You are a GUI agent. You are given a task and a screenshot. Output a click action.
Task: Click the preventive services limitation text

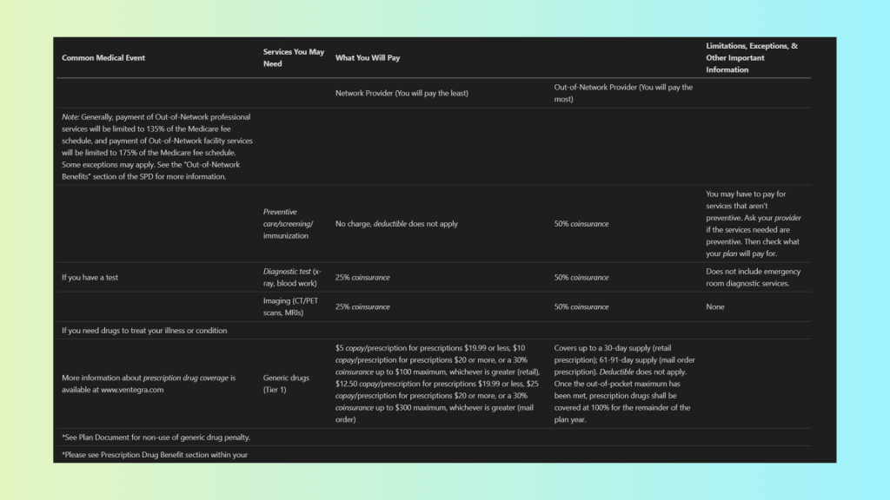[753, 224]
